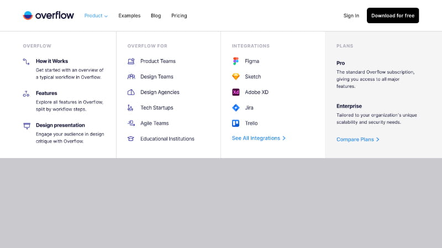
Task: Open the Design presentation heading link
Action: click(x=60, y=125)
